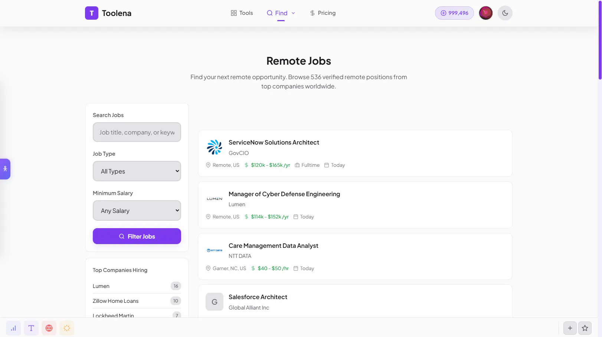The height and width of the screenshot is (337, 602).
Task: Open the 999,496 credits badge
Action: 454,13
